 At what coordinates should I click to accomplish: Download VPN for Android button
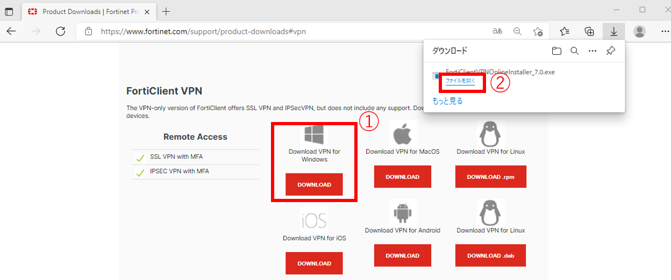point(402,256)
